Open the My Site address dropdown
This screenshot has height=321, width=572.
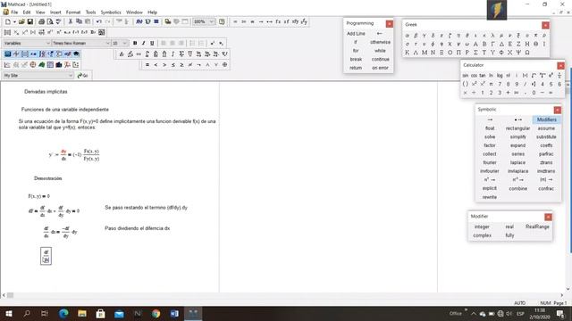tap(71, 76)
